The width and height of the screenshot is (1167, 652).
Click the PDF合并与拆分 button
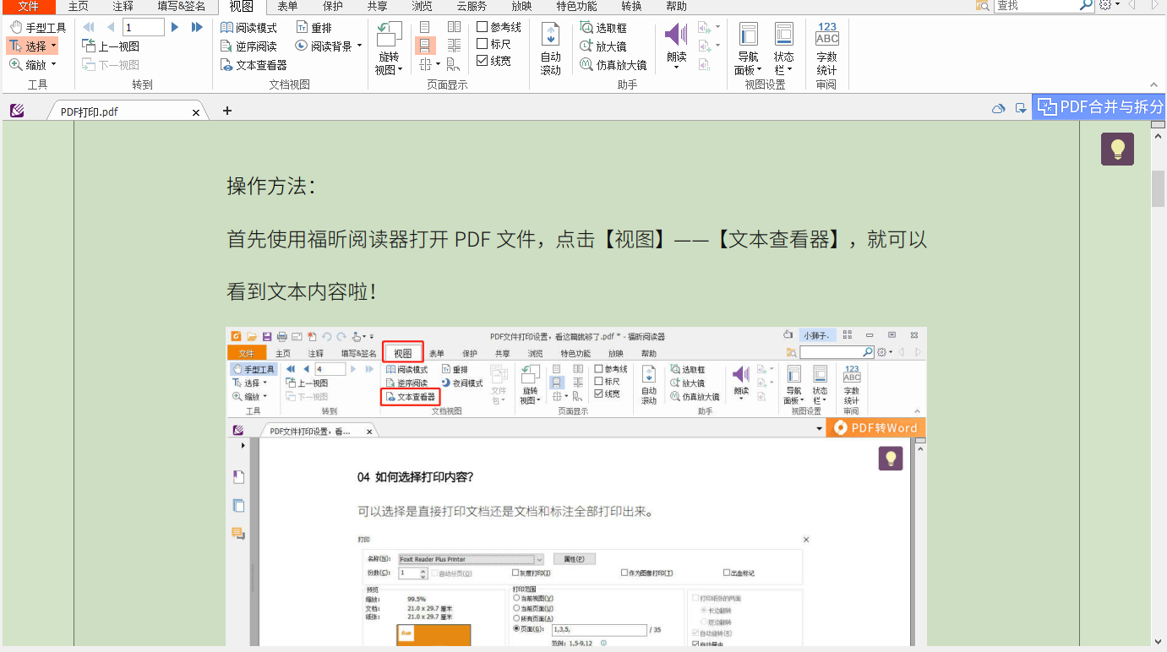tap(1098, 106)
